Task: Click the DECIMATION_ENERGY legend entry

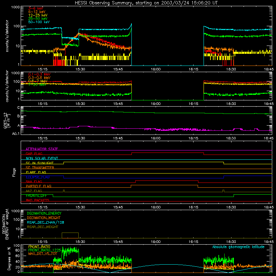Action: (44, 213)
